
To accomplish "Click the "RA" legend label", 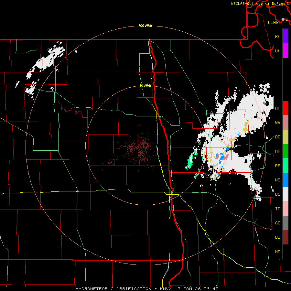I will [277, 166].
